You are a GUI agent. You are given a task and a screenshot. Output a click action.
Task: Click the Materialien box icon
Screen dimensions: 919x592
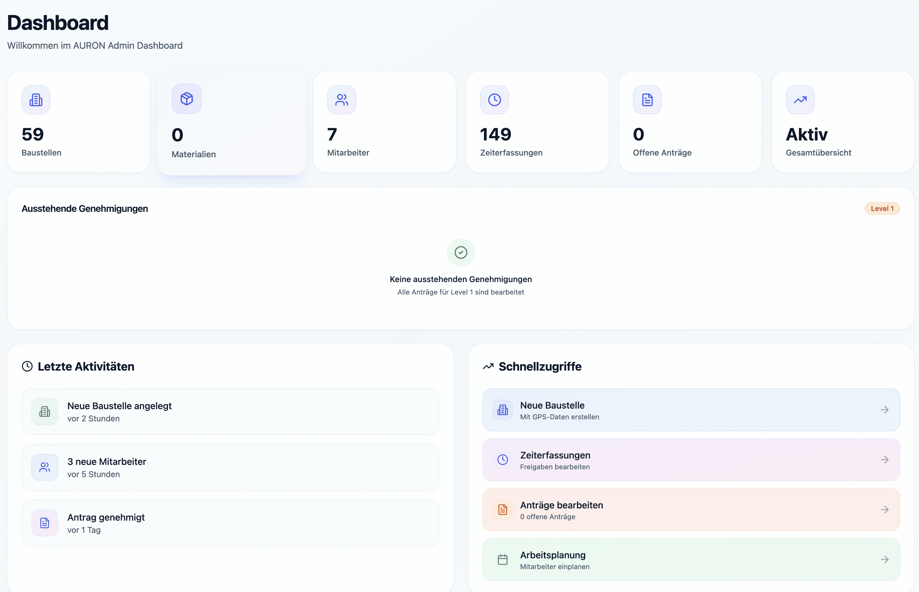tap(186, 99)
